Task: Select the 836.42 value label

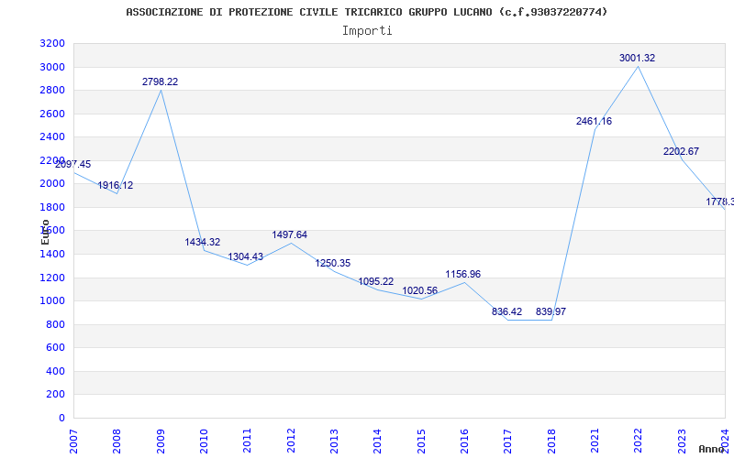Action: [506, 311]
